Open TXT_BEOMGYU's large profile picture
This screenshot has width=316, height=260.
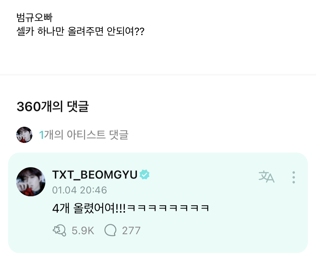point(31,182)
